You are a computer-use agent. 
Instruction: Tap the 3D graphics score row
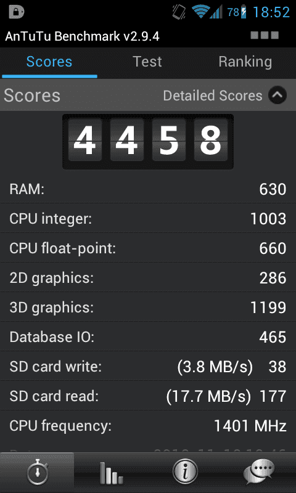[148, 308]
